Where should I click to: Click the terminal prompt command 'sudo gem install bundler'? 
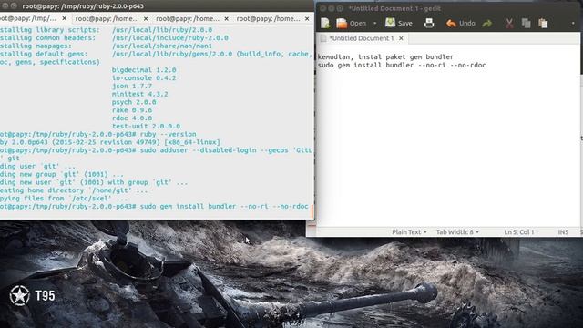[188, 207]
